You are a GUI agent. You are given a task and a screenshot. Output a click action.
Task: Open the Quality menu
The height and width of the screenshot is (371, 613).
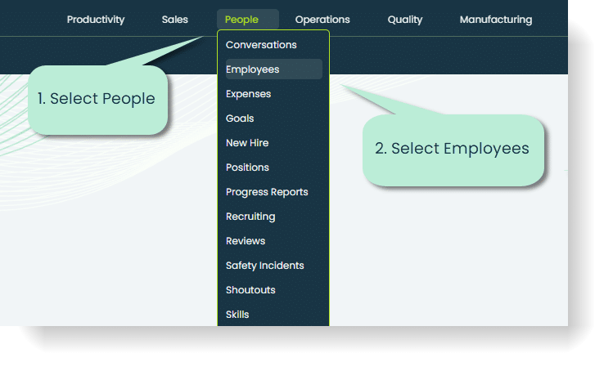pyautogui.click(x=405, y=20)
